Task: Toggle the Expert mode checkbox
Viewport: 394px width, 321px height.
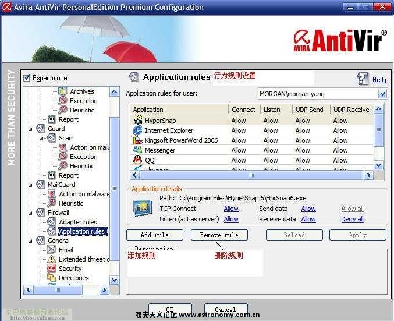Action: point(27,78)
